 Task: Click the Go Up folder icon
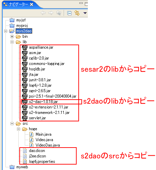pyautogui.click(x=59, y=13)
